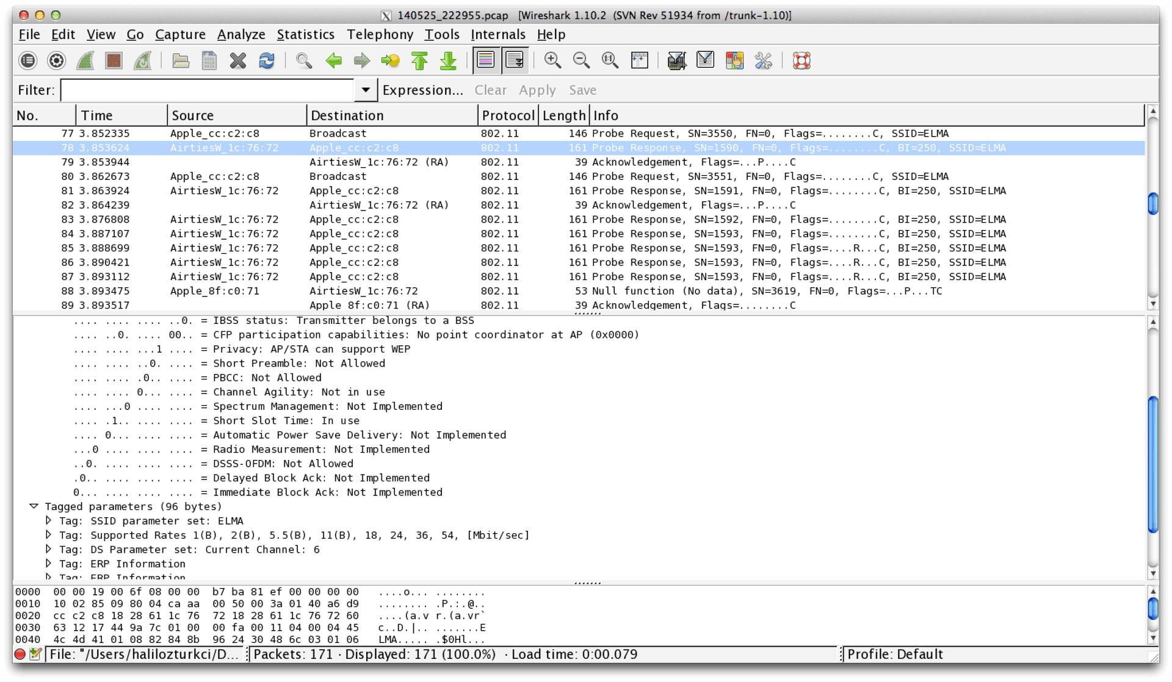This screenshot has width=1172, height=682.
Task: Open the List Interfaces dialog
Action: click(x=27, y=60)
